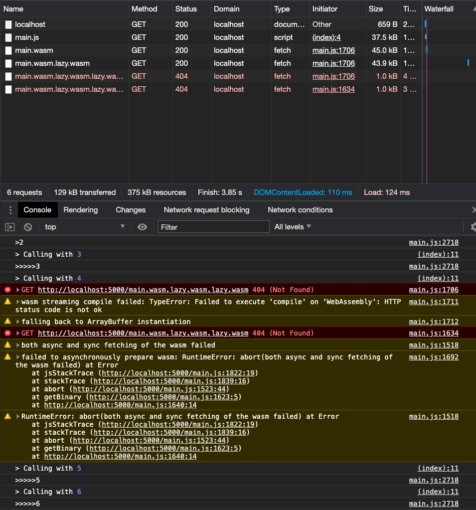Click the DOMContentLoaded: 110 ms status text
Image resolution: width=476 pixels, height=510 pixels.
303,192
